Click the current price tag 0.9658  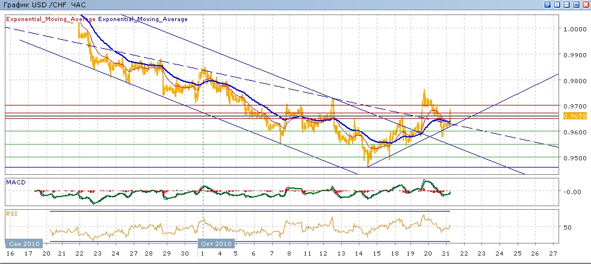(x=571, y=115)
